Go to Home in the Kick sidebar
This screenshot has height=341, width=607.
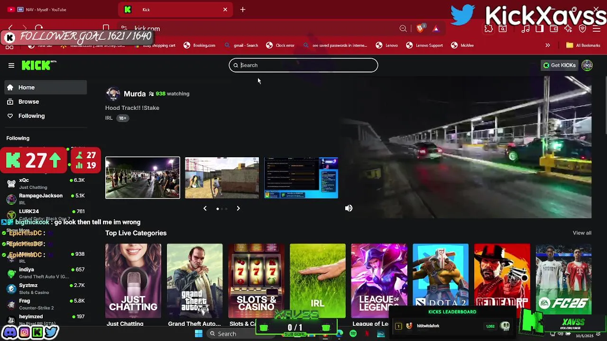pyautogui.click(x=46, y=87)
